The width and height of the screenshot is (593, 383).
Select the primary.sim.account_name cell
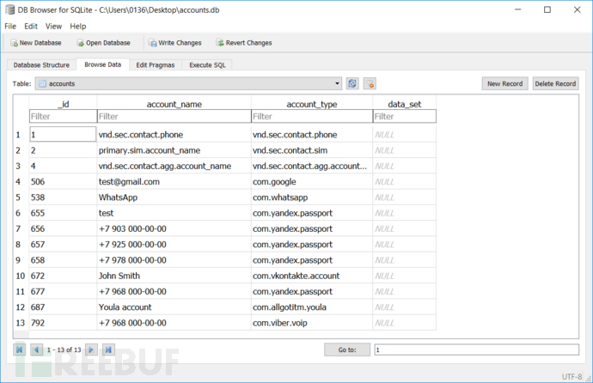pyautogui.click(x=174, y=150)
